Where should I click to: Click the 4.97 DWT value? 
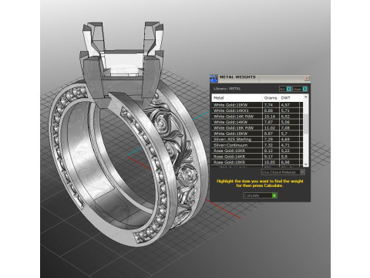tap(285, 105)
